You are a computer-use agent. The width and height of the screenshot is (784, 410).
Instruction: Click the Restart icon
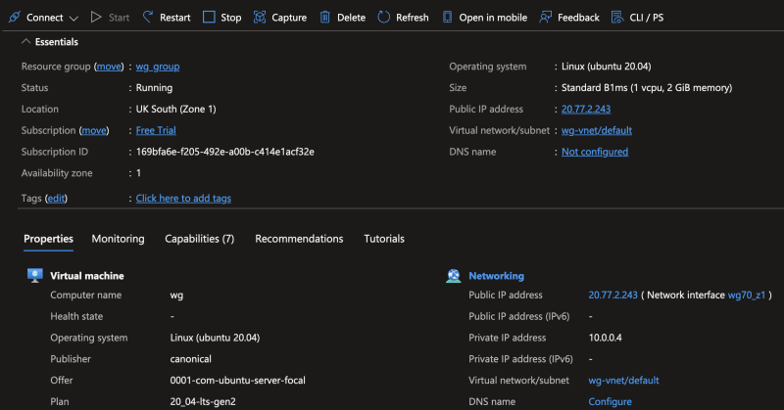point(148,18)
